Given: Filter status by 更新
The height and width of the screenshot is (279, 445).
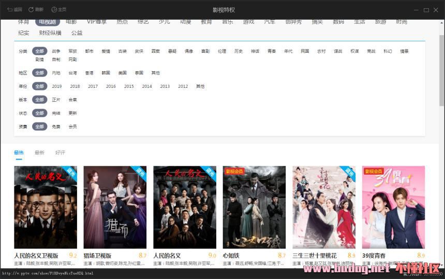Looking at the screenshot, I should 72,113.
